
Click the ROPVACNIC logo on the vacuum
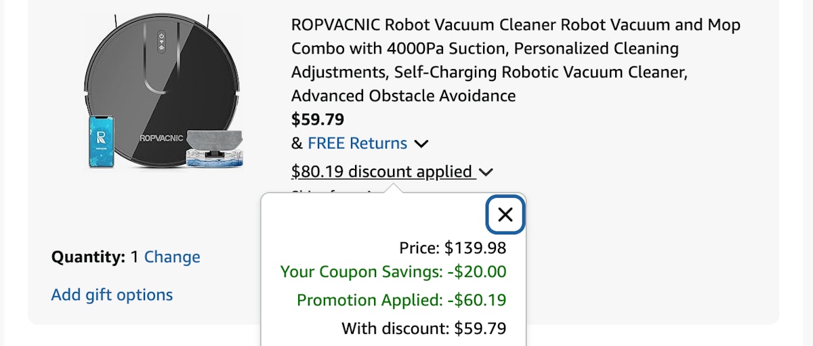[x=161, y=137]
